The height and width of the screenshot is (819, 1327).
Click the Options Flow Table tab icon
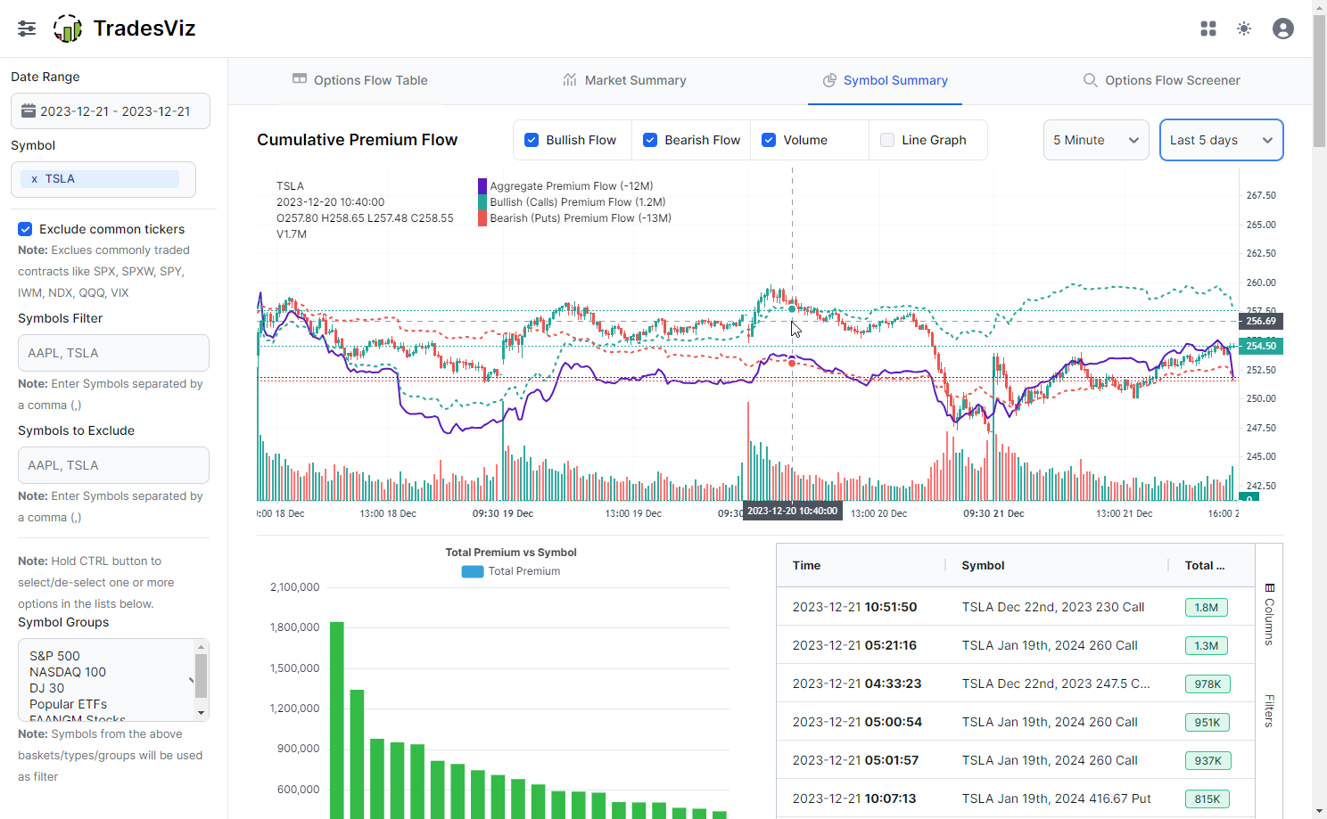pos(300,79)
